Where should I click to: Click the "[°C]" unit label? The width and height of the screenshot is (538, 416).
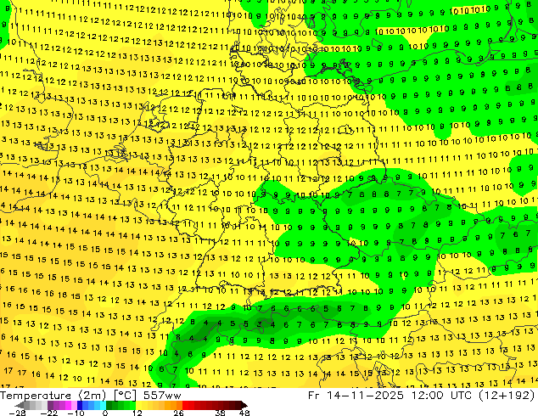[x=126, y=396]
